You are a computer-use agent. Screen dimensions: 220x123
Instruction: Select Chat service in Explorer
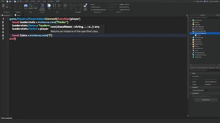click(196, 51)
